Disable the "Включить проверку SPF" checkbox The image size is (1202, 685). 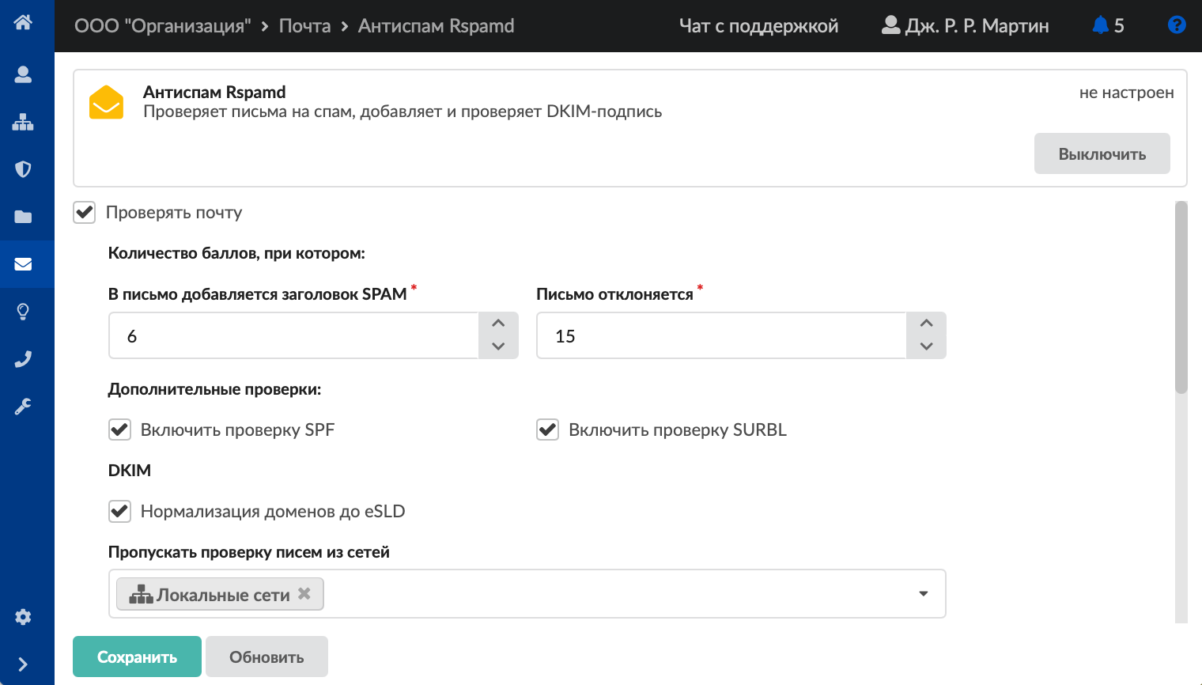tap(119, 430)
